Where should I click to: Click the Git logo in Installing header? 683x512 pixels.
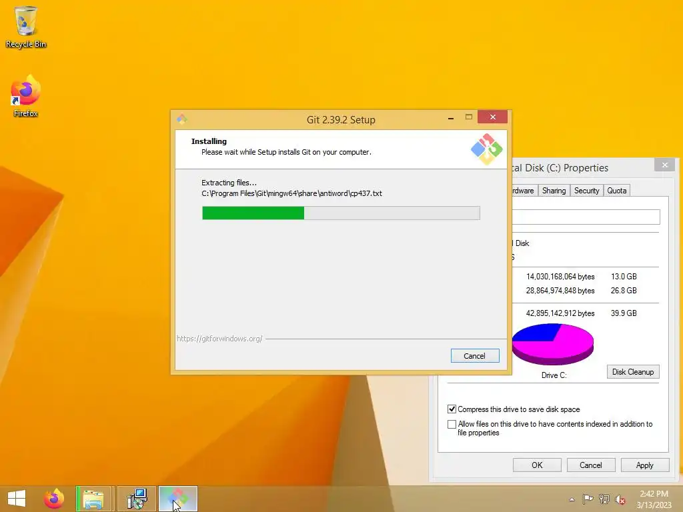click(x=486, y=149)
